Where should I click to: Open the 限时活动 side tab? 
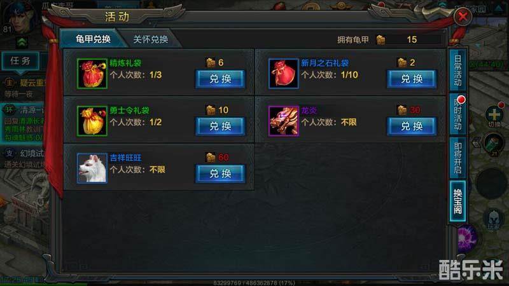click(x=457, y=114)
